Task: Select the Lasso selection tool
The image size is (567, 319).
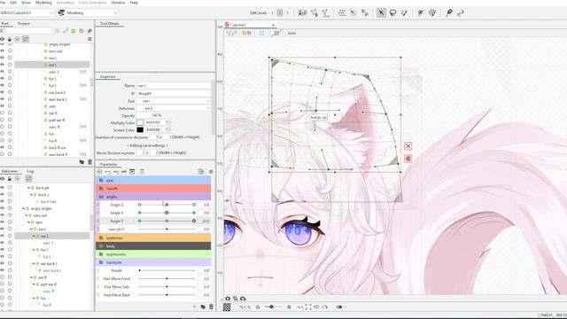Action: coord(392,12)
